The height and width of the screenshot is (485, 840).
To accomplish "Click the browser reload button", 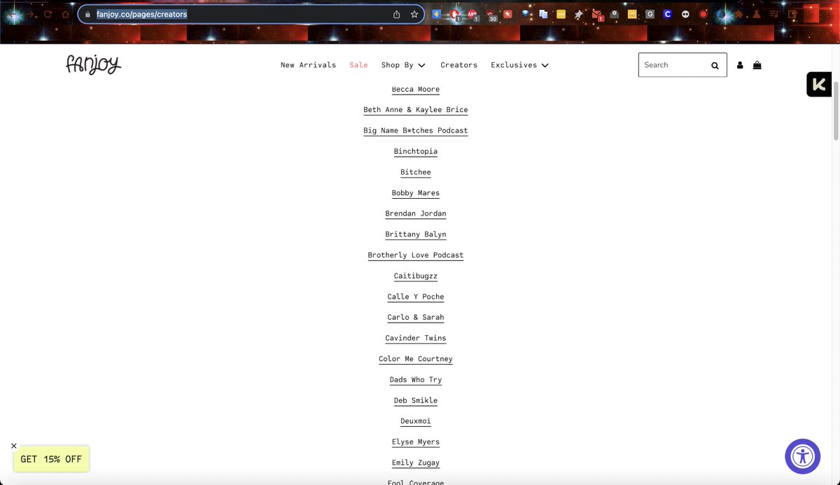I will [x=48, y=14].
